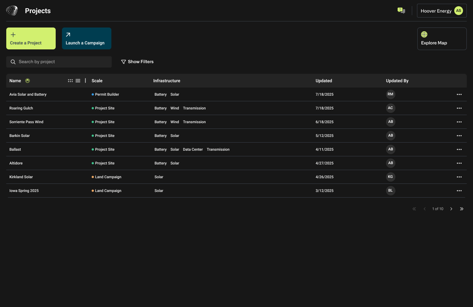Click the Create a Project button
Screen dimensions: 473x307
click(x=31, y=38)
